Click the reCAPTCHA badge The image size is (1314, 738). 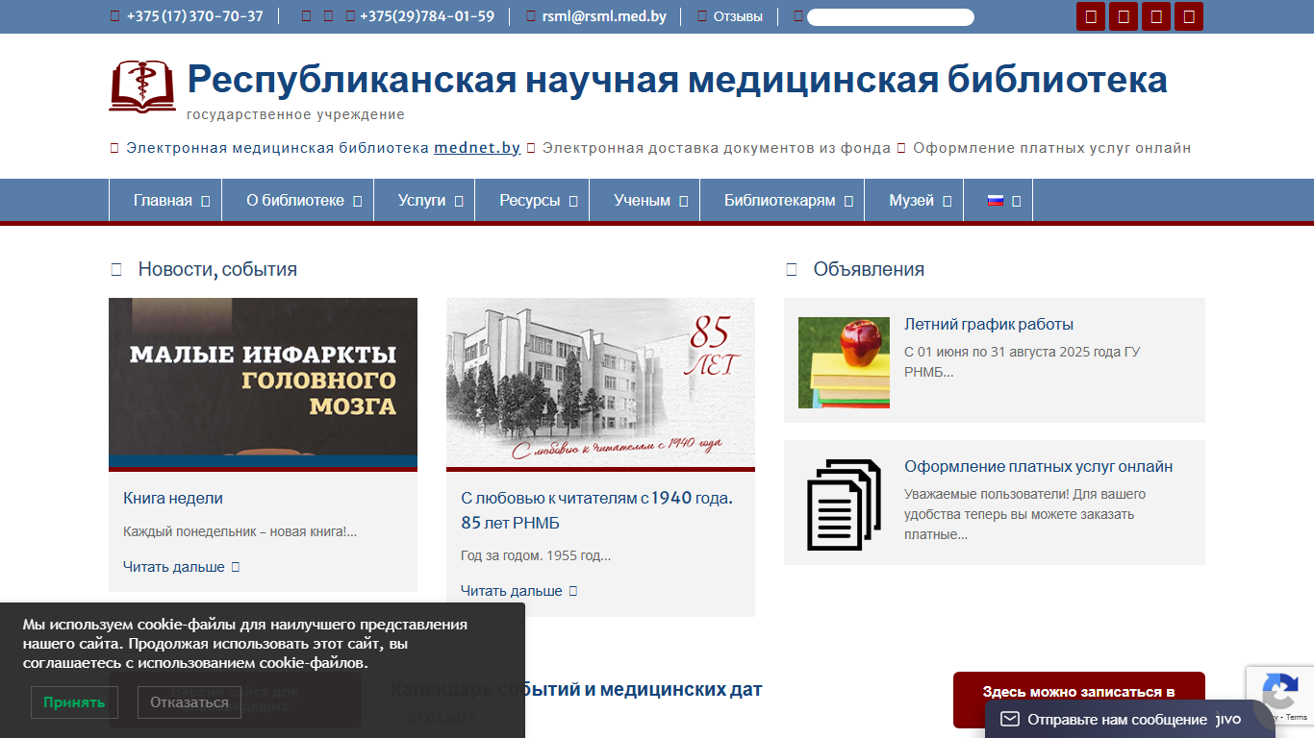[1280, 697]
